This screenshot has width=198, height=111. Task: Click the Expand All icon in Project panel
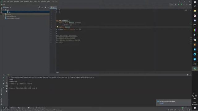[x=42, y=7]
